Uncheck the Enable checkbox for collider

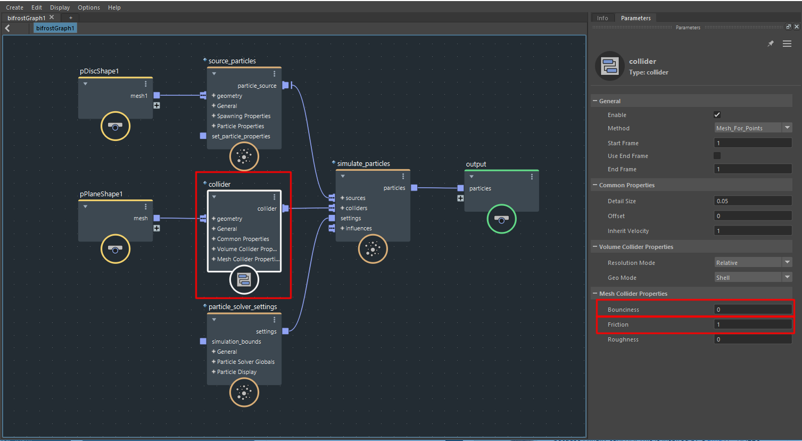point(717,114)
